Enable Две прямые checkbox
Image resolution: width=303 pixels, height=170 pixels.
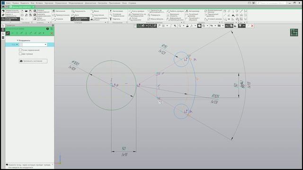point(20,54)
